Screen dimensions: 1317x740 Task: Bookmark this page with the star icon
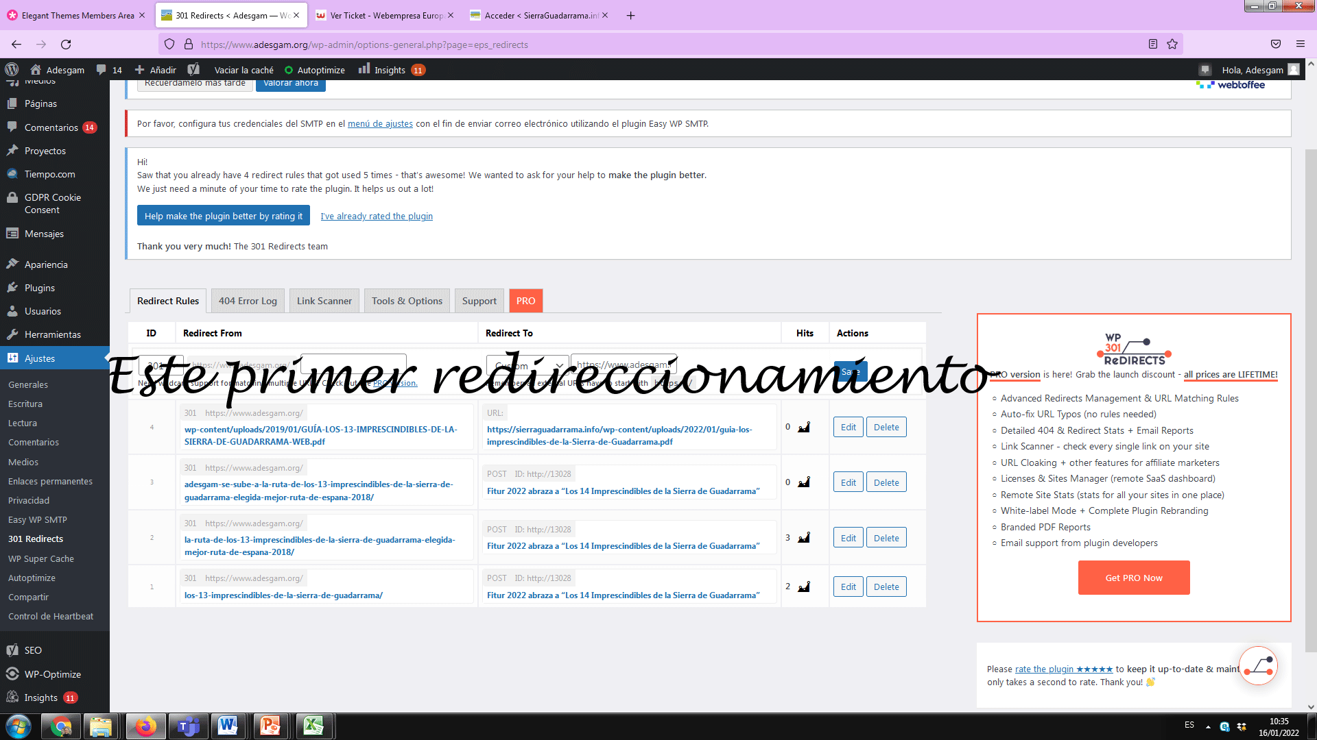(1172, 45)
